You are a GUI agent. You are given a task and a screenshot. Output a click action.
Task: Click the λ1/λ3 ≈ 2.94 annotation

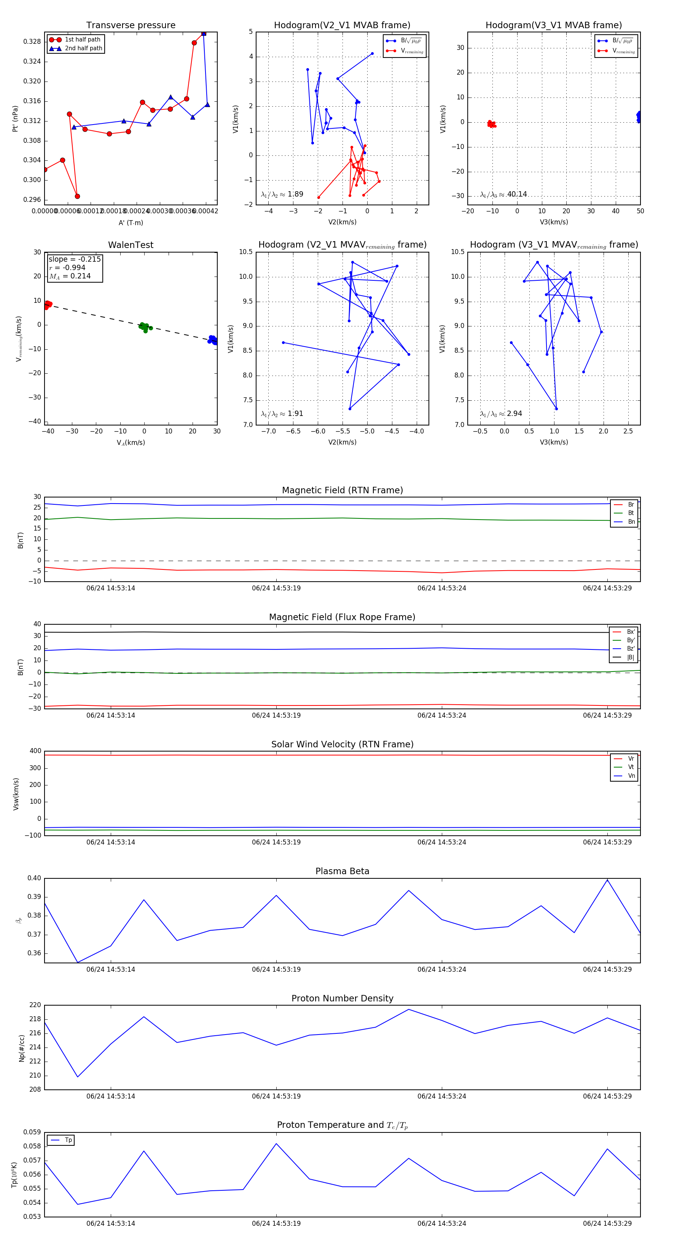point(501,414)
